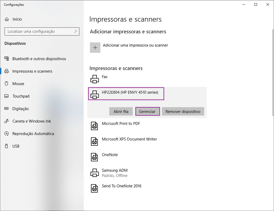Click the search magnifier icon
274x211 pixels.
(75, 31)
